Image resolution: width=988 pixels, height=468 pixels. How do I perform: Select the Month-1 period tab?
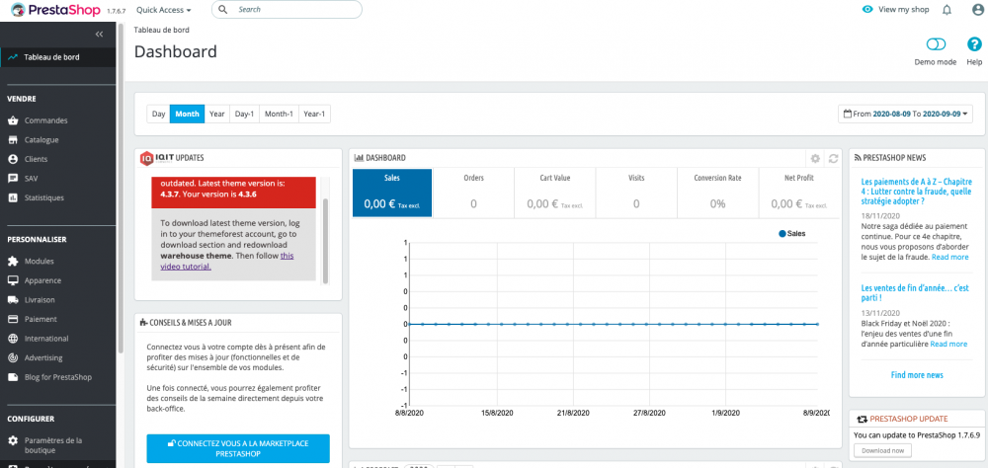tap(279, 114)
